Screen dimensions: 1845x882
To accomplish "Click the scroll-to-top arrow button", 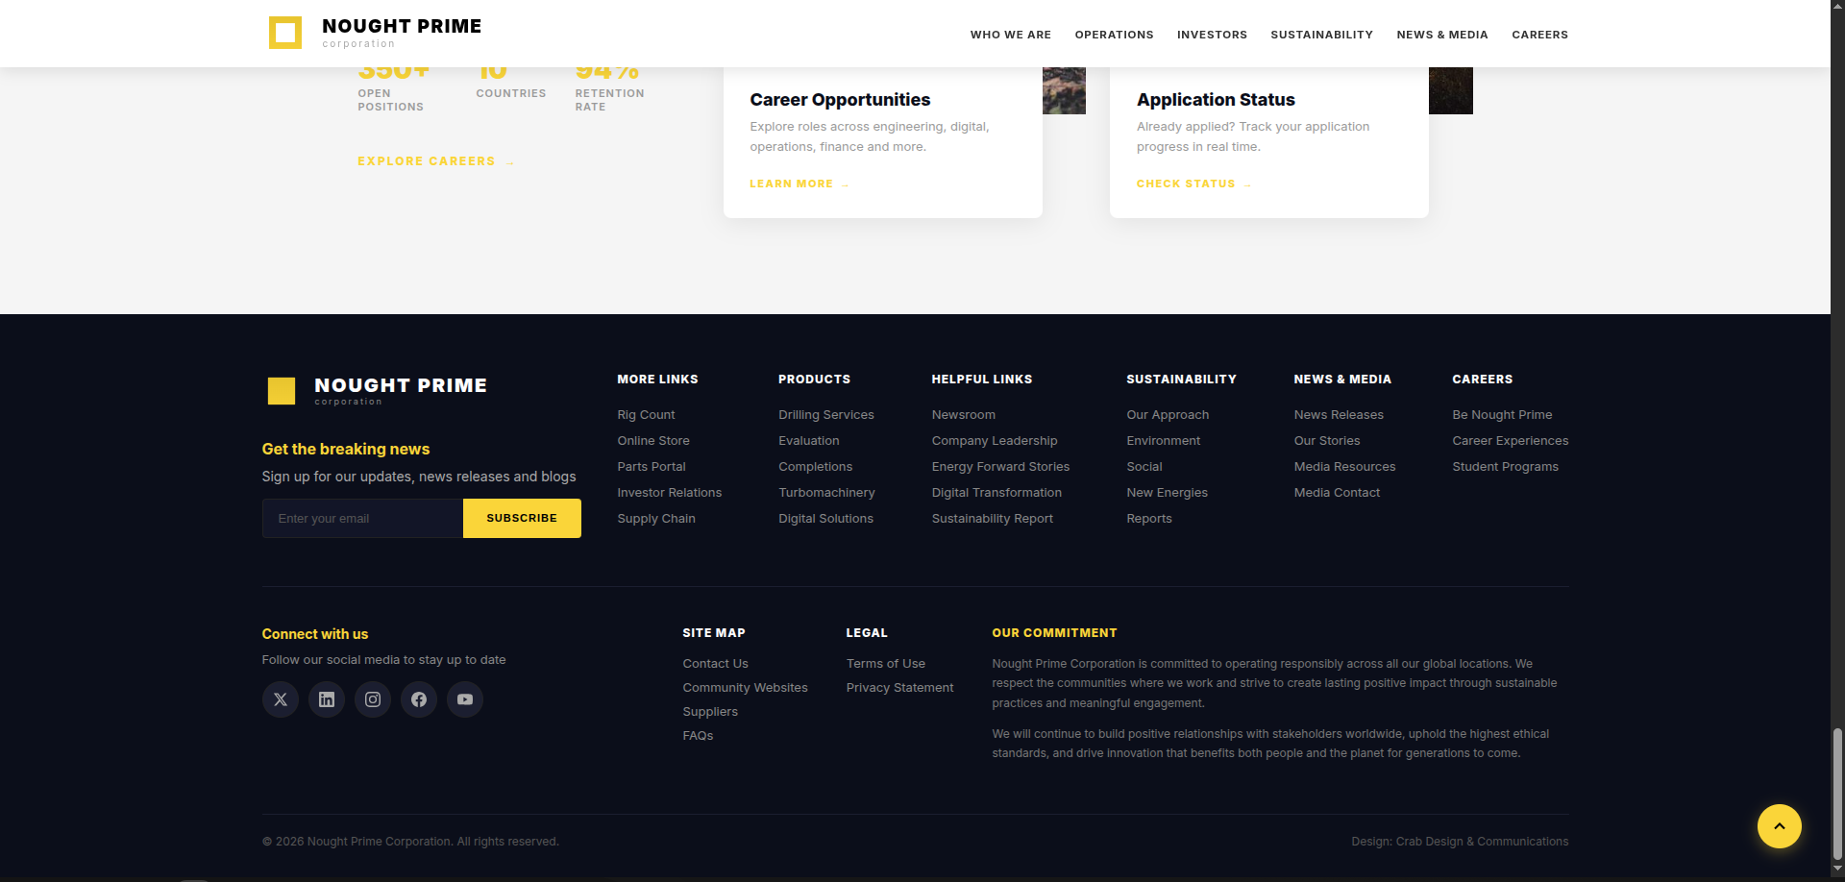I will tap(1779, 826).
